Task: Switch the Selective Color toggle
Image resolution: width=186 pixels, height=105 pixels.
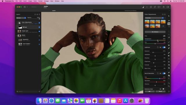Action: (x=163, y=89)
